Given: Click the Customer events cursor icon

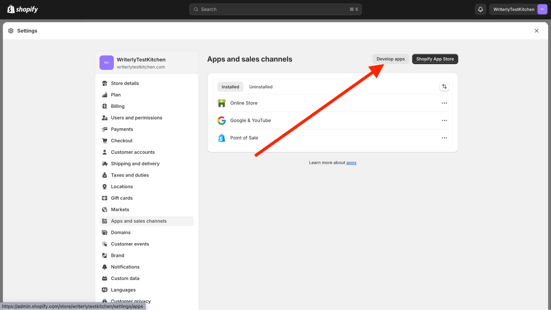Looking at the screenshot, I should (x=104, y=244).
